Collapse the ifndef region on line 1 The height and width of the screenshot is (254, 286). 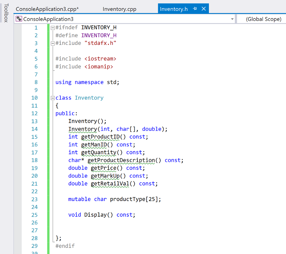tap(53, 27)
